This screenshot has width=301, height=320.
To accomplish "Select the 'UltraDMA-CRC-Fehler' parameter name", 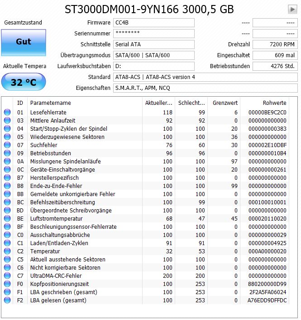I will (x=56, y=276).
